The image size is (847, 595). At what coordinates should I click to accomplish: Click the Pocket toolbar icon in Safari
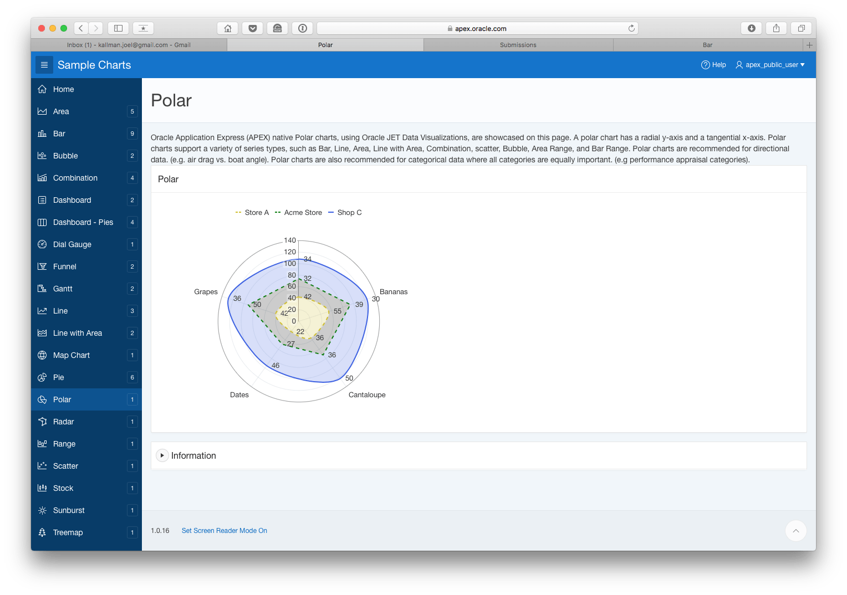pyautogui.click(x=253, y=28)
